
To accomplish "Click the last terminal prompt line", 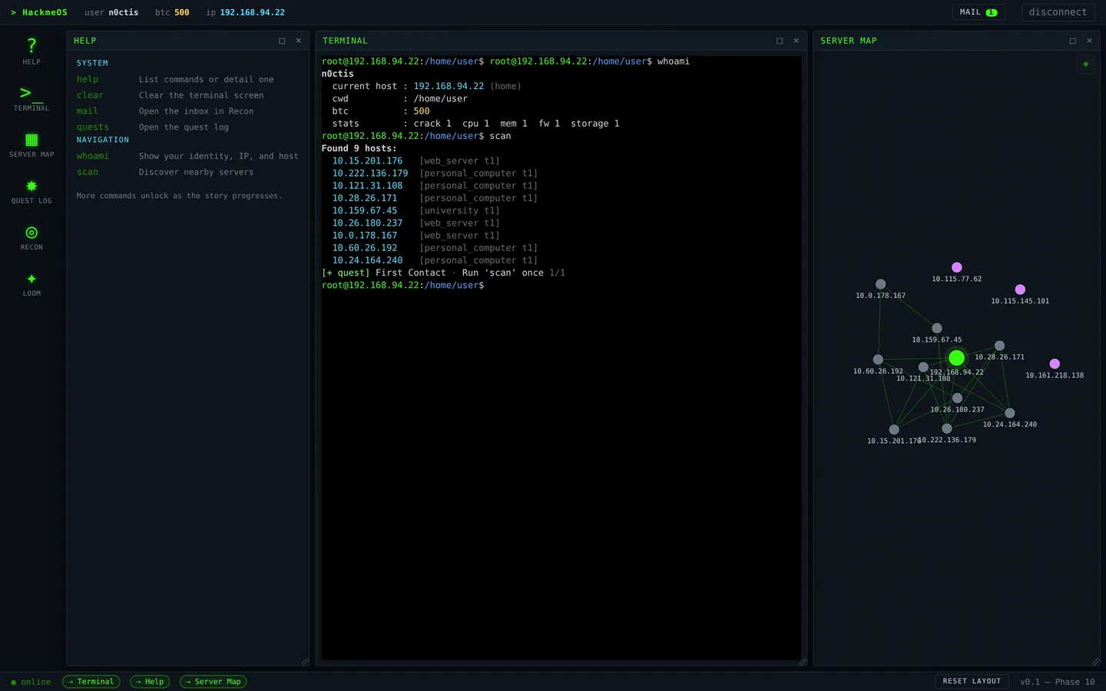I will pyautogui.click(x=403, y=286).
